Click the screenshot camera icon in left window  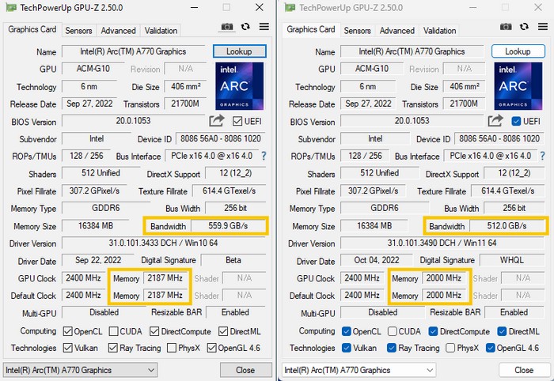227,27
